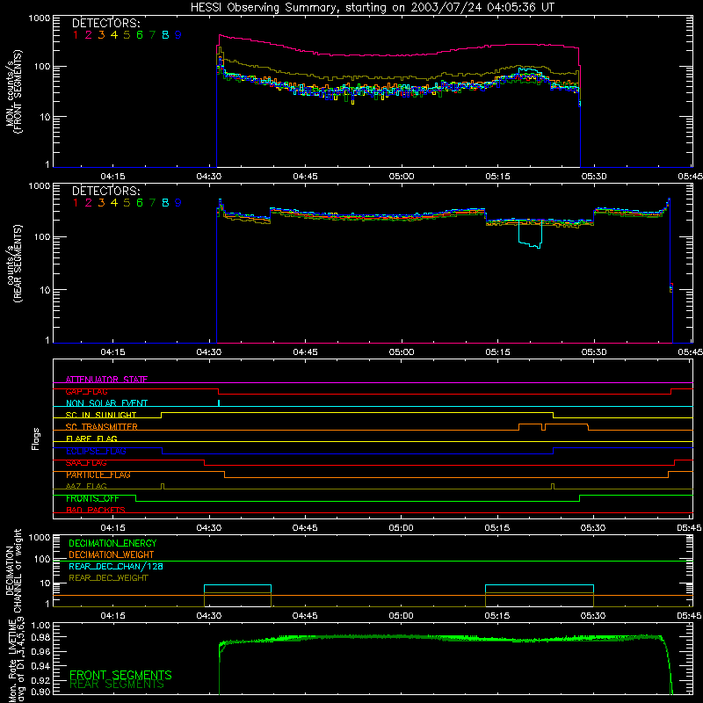Screen dimensions: 703x703
Task: Click the vertical Flags axis title
Action: (x=36, y=438)
